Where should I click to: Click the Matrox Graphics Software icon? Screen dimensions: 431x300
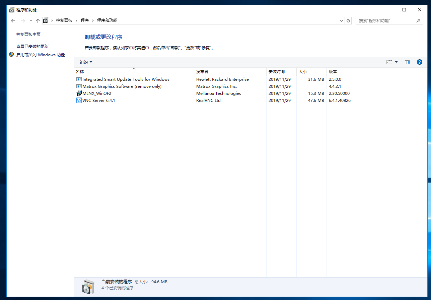79,86
